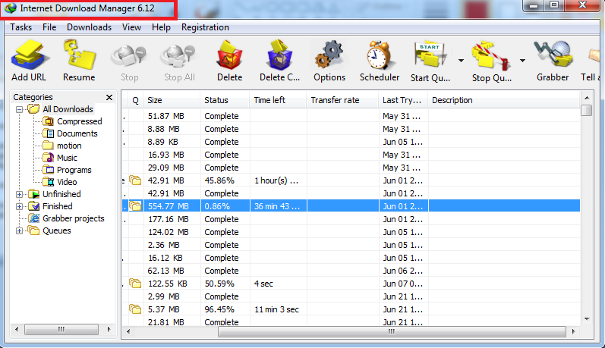605x348 pixels.
Task: Open the File menu
Action: [x=49, y=27]
